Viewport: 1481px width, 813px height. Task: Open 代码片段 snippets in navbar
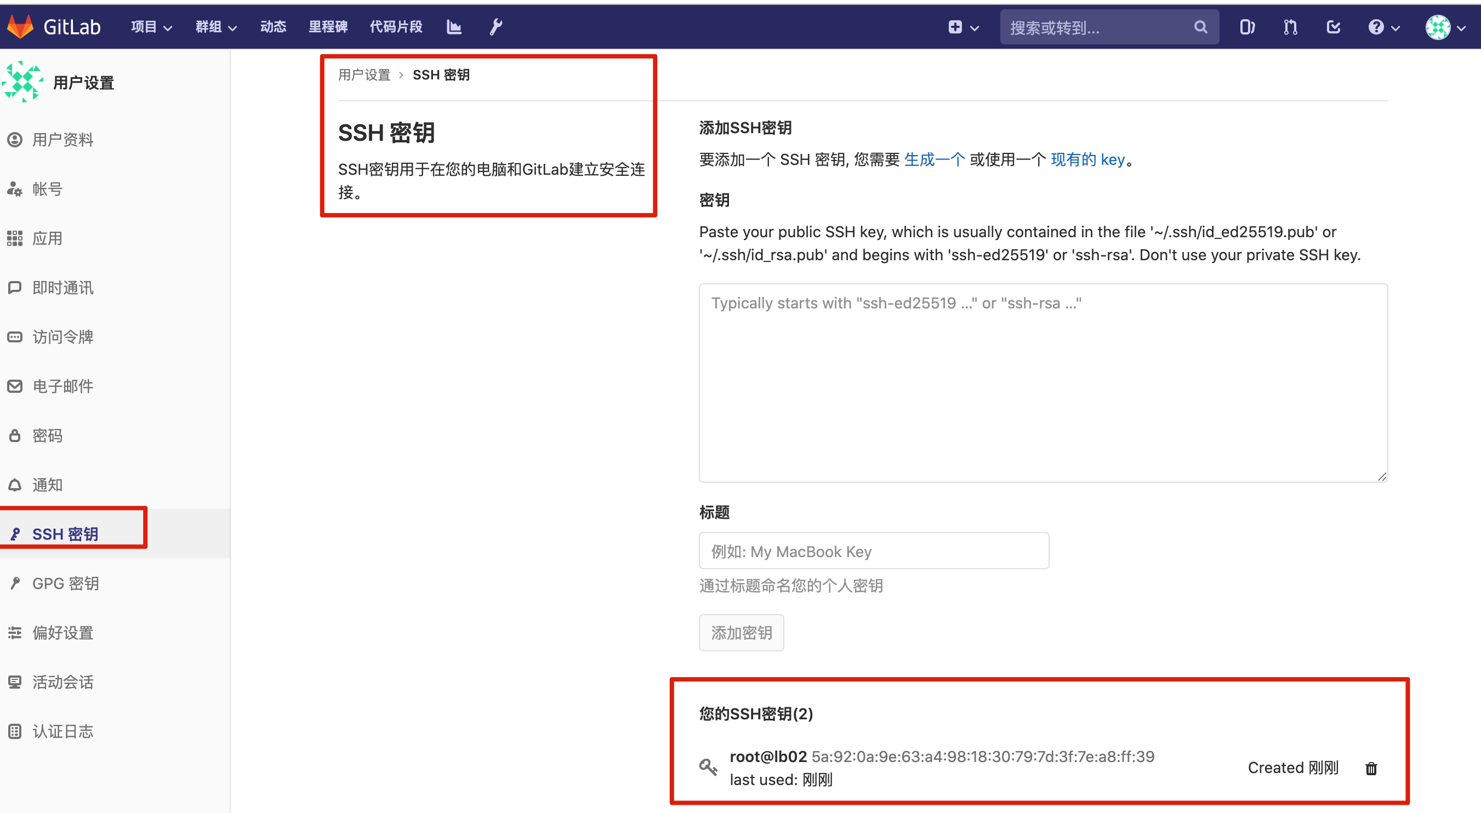(396, 26)
